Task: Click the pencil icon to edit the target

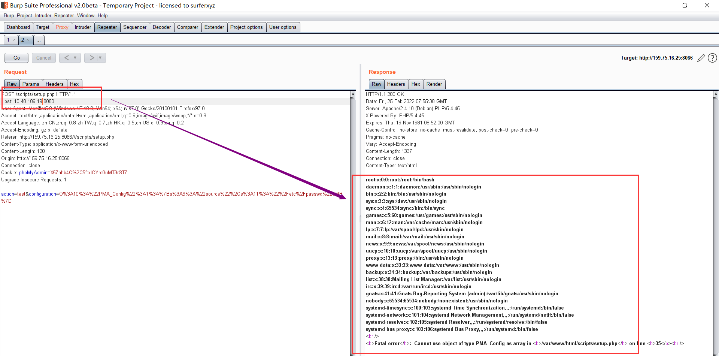Action: pyautogui.click(x=701, y=58)
